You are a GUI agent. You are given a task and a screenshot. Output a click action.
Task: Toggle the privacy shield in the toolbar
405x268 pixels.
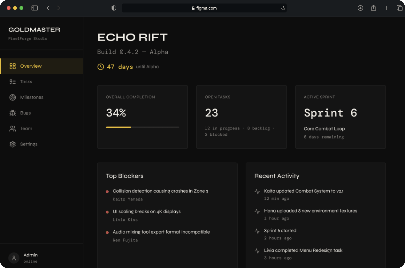pos(113,8)
